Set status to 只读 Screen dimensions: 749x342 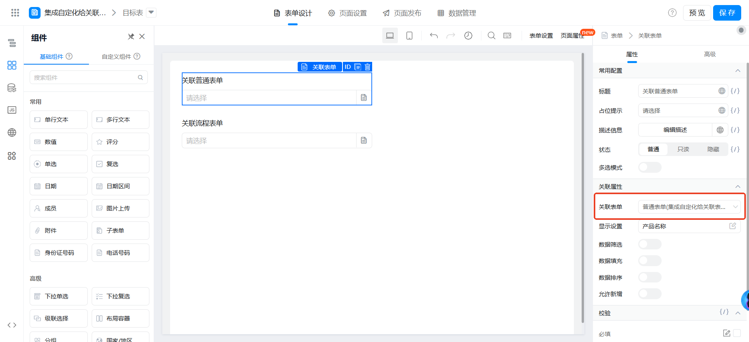click(x=683, y=149)
